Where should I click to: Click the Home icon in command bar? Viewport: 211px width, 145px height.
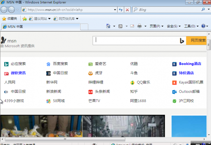pyautogui.click(x=108, y=26)
